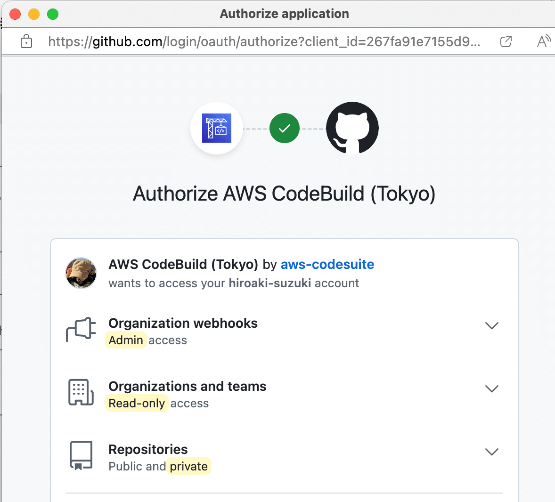Click the GitHub Octocat logo

click(x=352, y=128)
